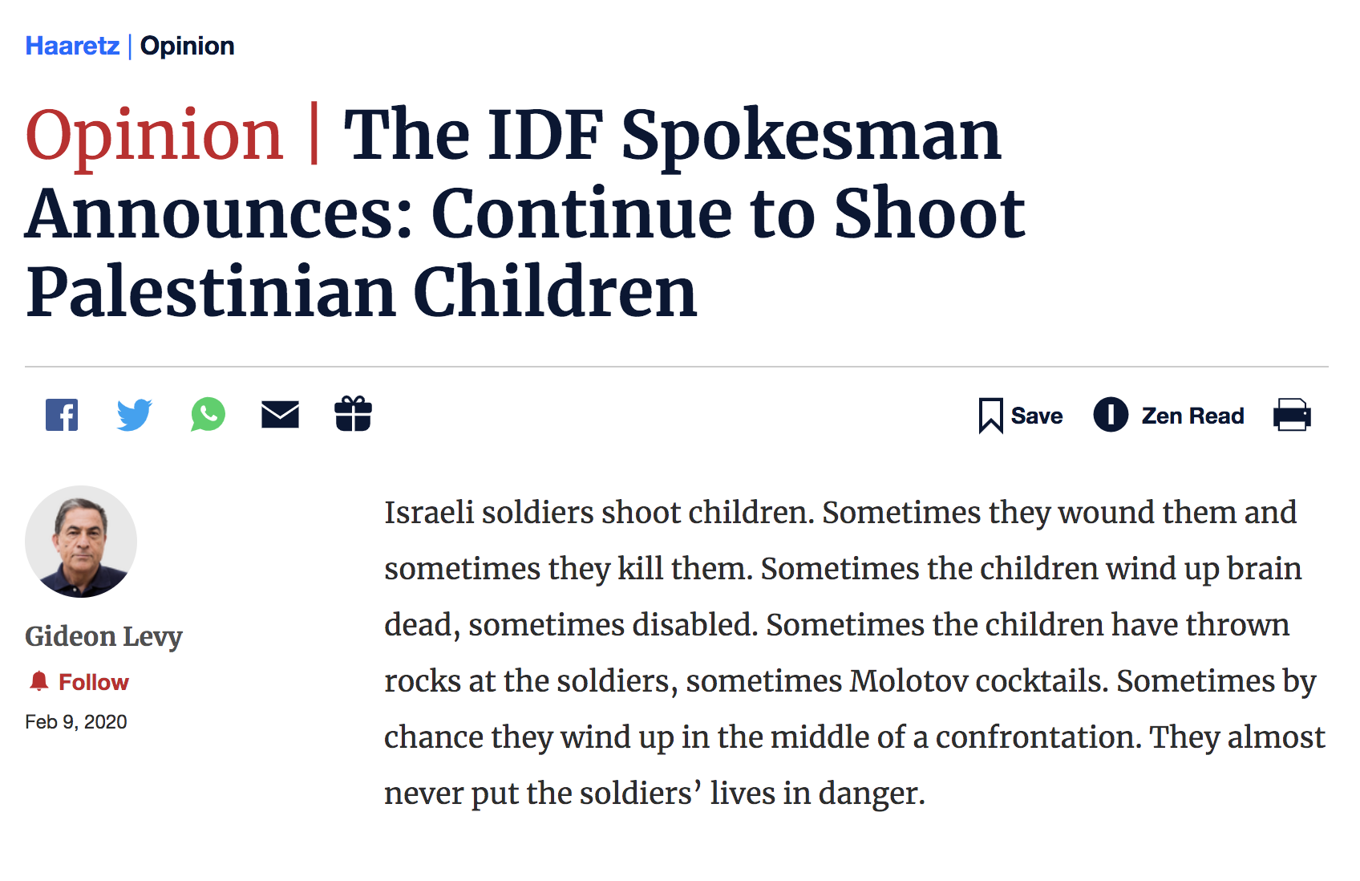The height and width of the screenshot is (881, 1360).
Task: Click Gideon Levy's profile photo
Action: pyautogui.click(x=81, y=542)
